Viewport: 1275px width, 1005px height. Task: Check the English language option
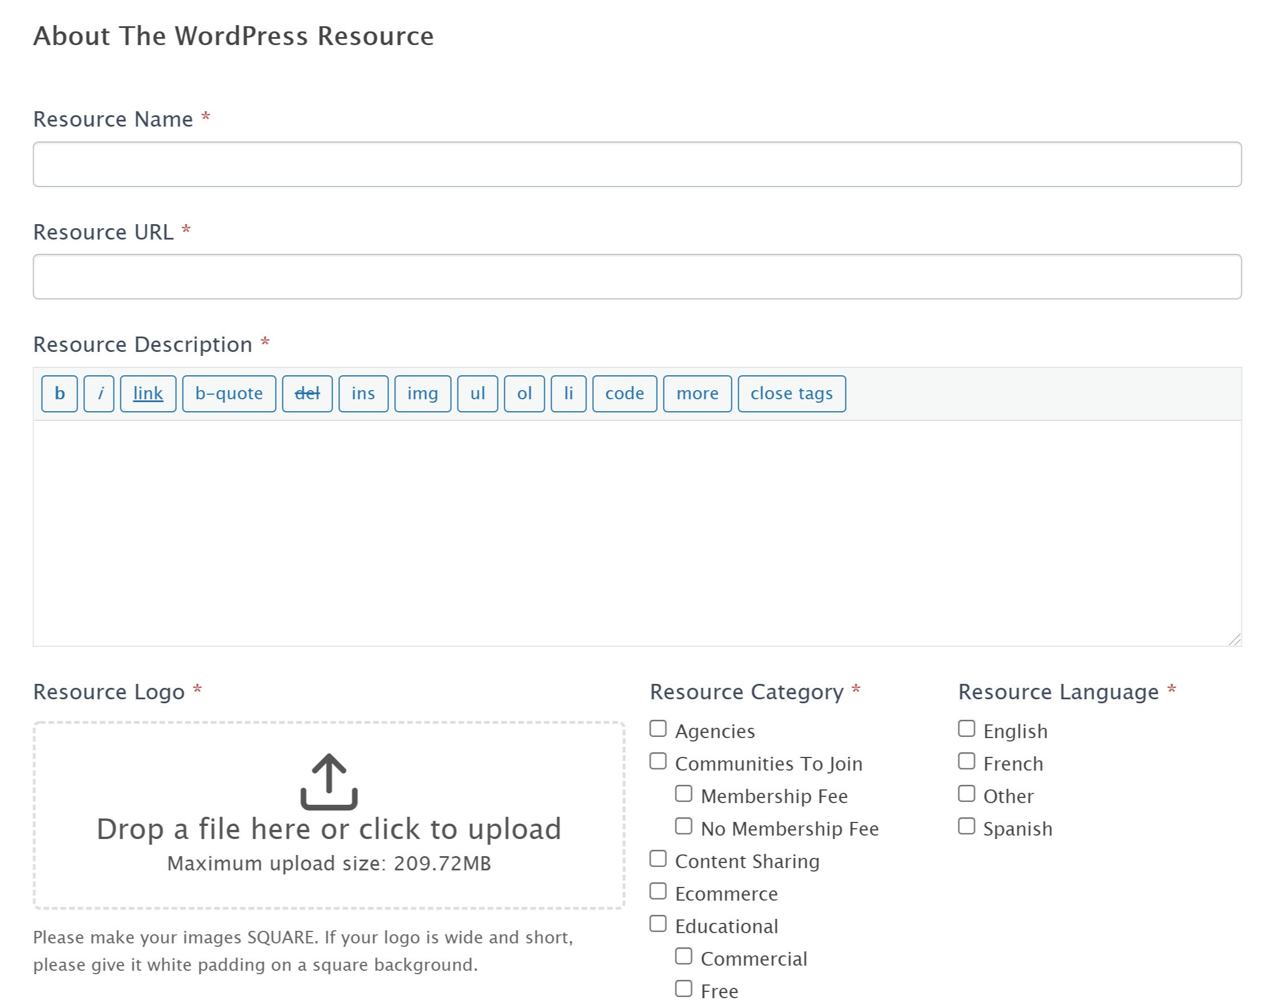(x=967, y=728)
